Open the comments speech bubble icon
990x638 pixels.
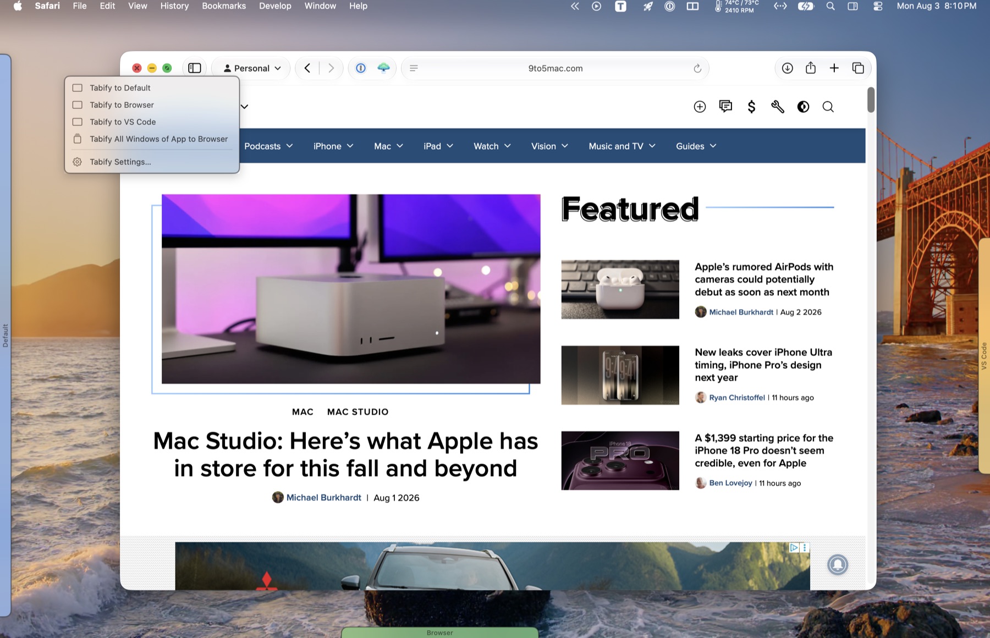tap(725, 107)
